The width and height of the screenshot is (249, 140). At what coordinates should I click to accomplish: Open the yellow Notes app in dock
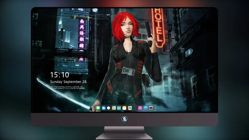(124, 108)
